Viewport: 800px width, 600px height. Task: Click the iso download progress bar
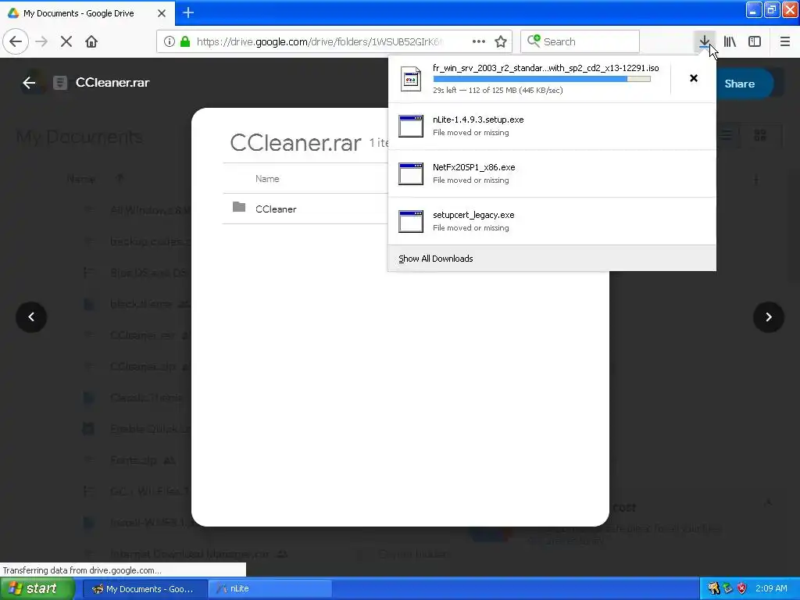click(x=542, y=79)
